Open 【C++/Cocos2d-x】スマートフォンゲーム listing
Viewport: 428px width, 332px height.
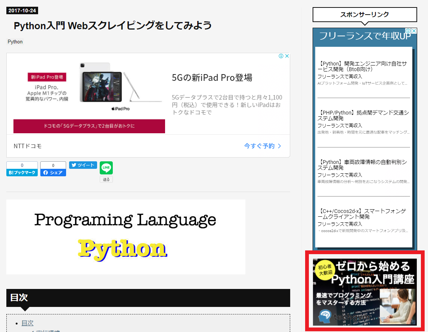tap(362, 214)
